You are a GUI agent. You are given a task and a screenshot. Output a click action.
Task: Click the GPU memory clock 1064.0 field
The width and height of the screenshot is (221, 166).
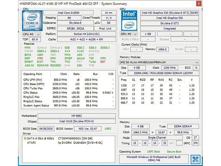(x=162, y=49)
